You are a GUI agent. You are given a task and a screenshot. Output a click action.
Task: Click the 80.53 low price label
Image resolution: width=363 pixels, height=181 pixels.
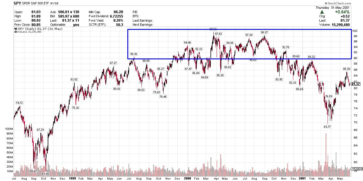141,90
